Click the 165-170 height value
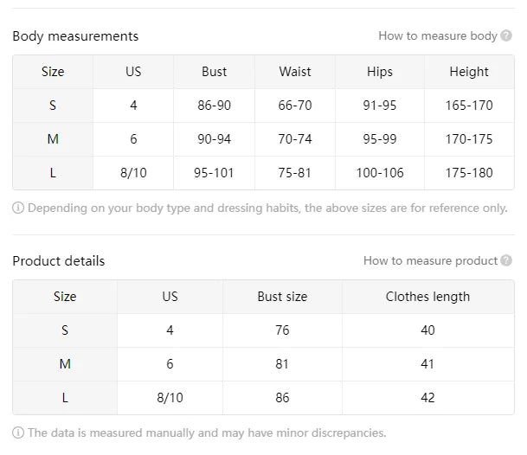The height and width of the screenshot is (455, 527). (x=469, y=106)
